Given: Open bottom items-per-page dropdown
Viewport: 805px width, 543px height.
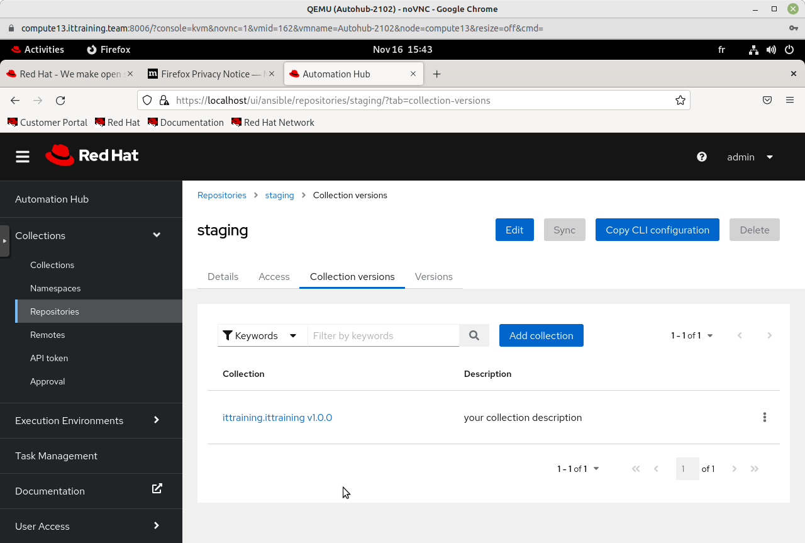Looking at the screenshot, I should click(x=578, y=469).
